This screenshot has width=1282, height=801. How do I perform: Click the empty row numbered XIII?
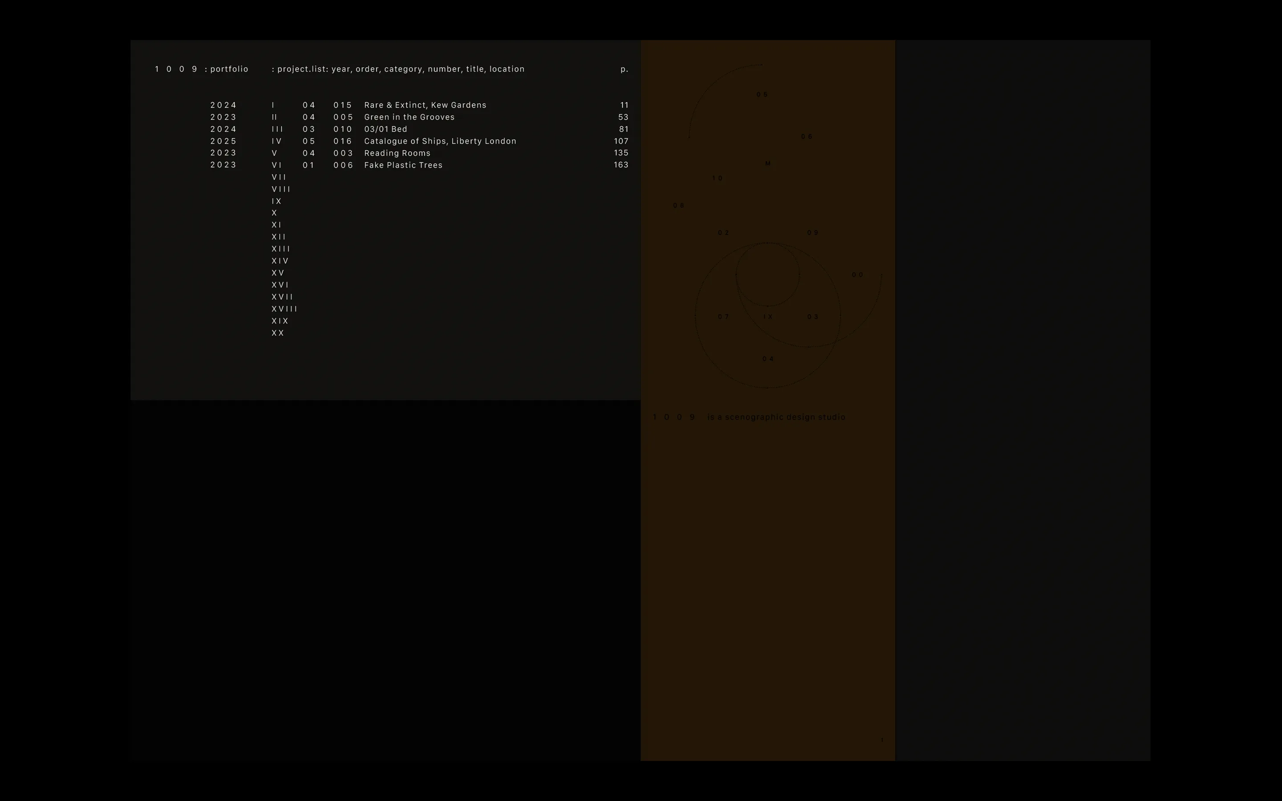pos(281,249)
